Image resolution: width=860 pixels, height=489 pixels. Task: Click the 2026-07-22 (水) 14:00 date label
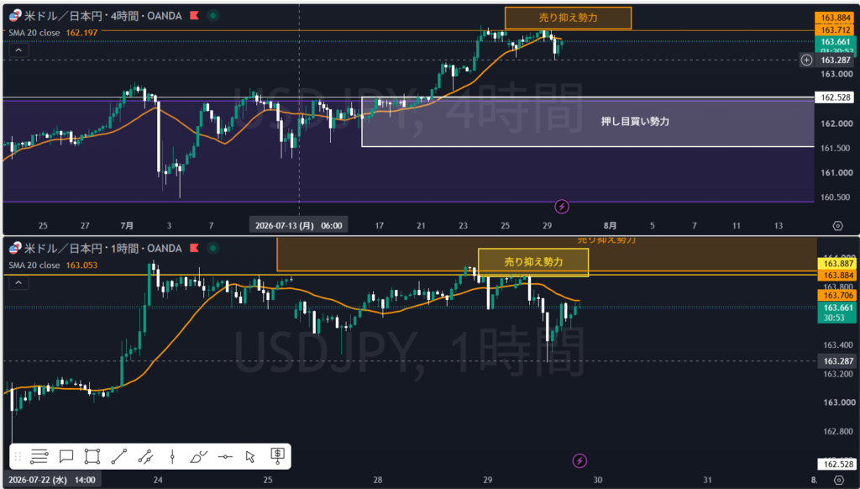(52, 480)
